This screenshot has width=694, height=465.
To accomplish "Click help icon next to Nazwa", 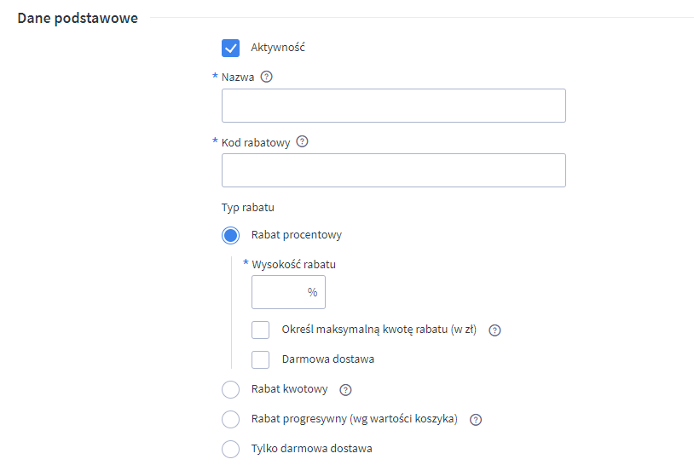I will [266, 77].
